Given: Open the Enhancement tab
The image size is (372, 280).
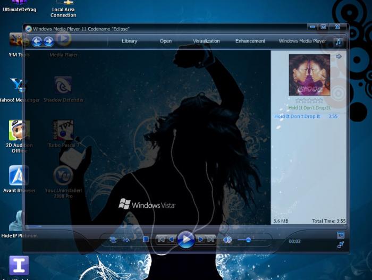Looking at the screenshot, I should 250,41.
